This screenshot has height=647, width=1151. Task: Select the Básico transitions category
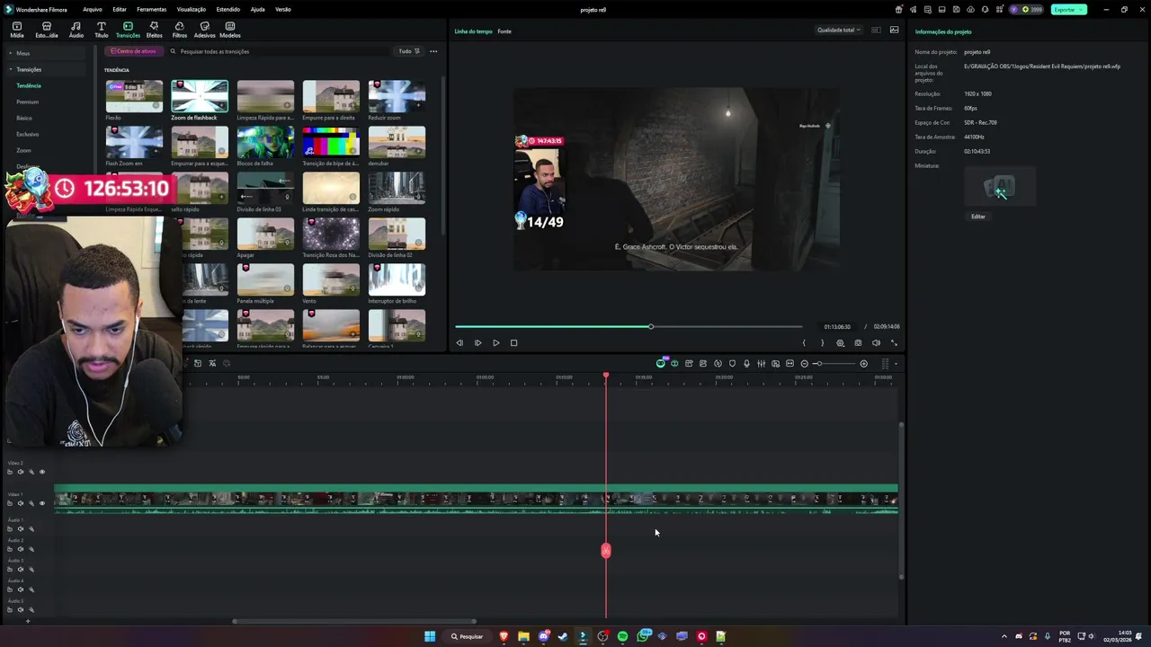coord(23,118)
